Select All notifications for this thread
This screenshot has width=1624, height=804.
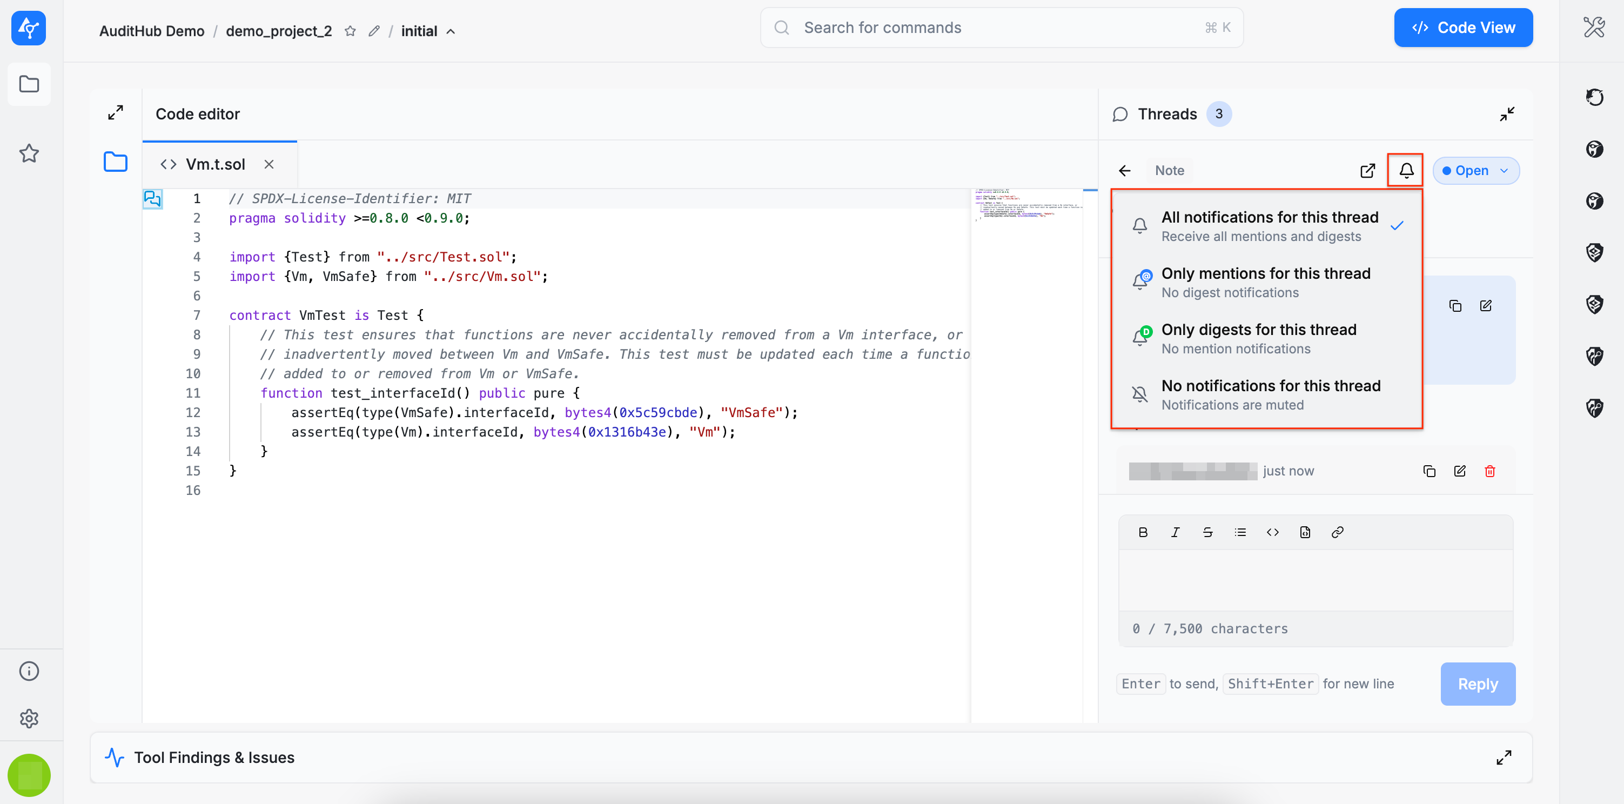1269,226
